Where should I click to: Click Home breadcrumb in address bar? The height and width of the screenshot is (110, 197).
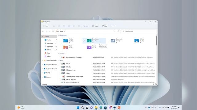click(62, 31)
